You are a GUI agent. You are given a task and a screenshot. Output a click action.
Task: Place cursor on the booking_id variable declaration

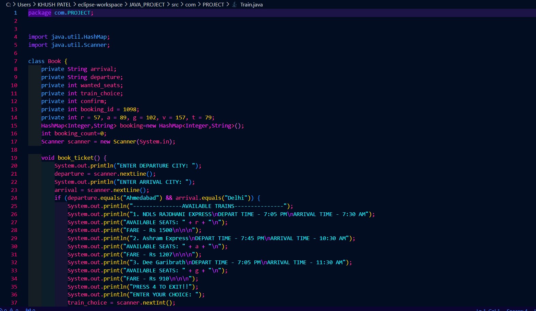[x=97, y=110]
